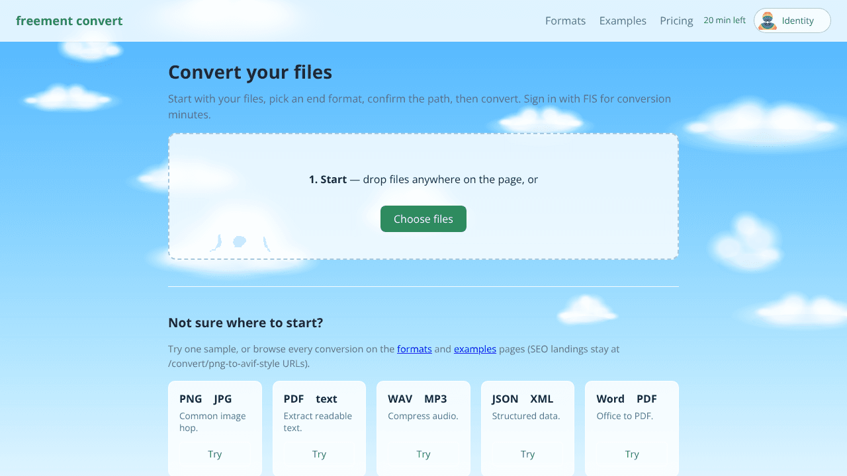The width and height of the screenshot is (847, 476).
Task: Click the Choose files button
Action: [423, 219]
